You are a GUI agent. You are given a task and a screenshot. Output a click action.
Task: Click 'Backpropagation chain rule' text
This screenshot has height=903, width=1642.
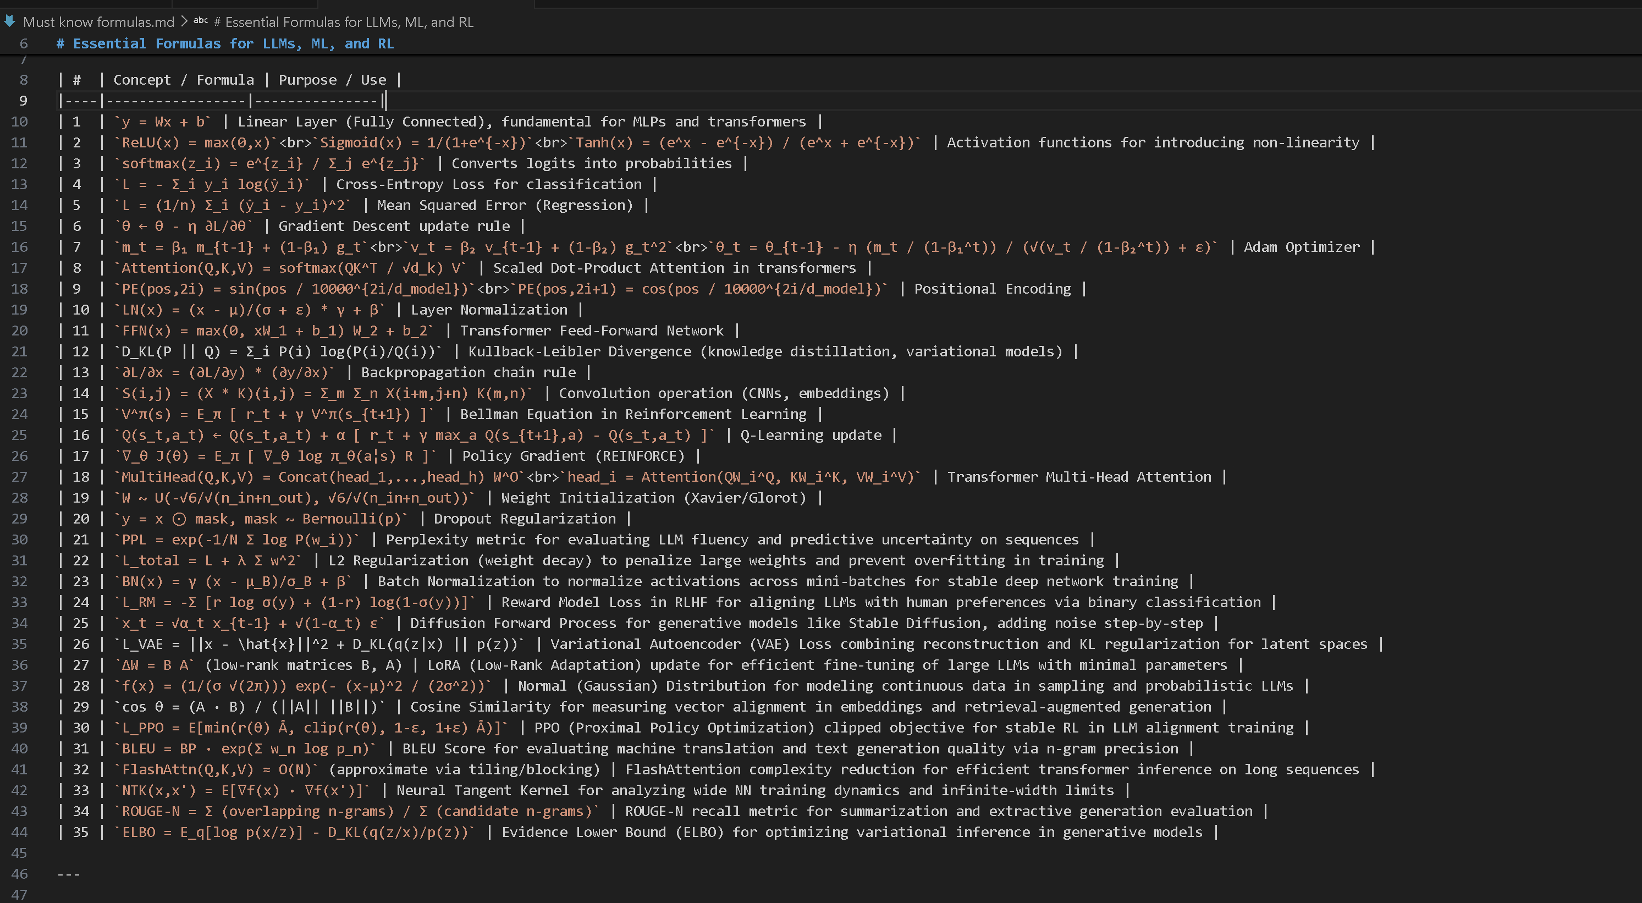coord(469,373)
